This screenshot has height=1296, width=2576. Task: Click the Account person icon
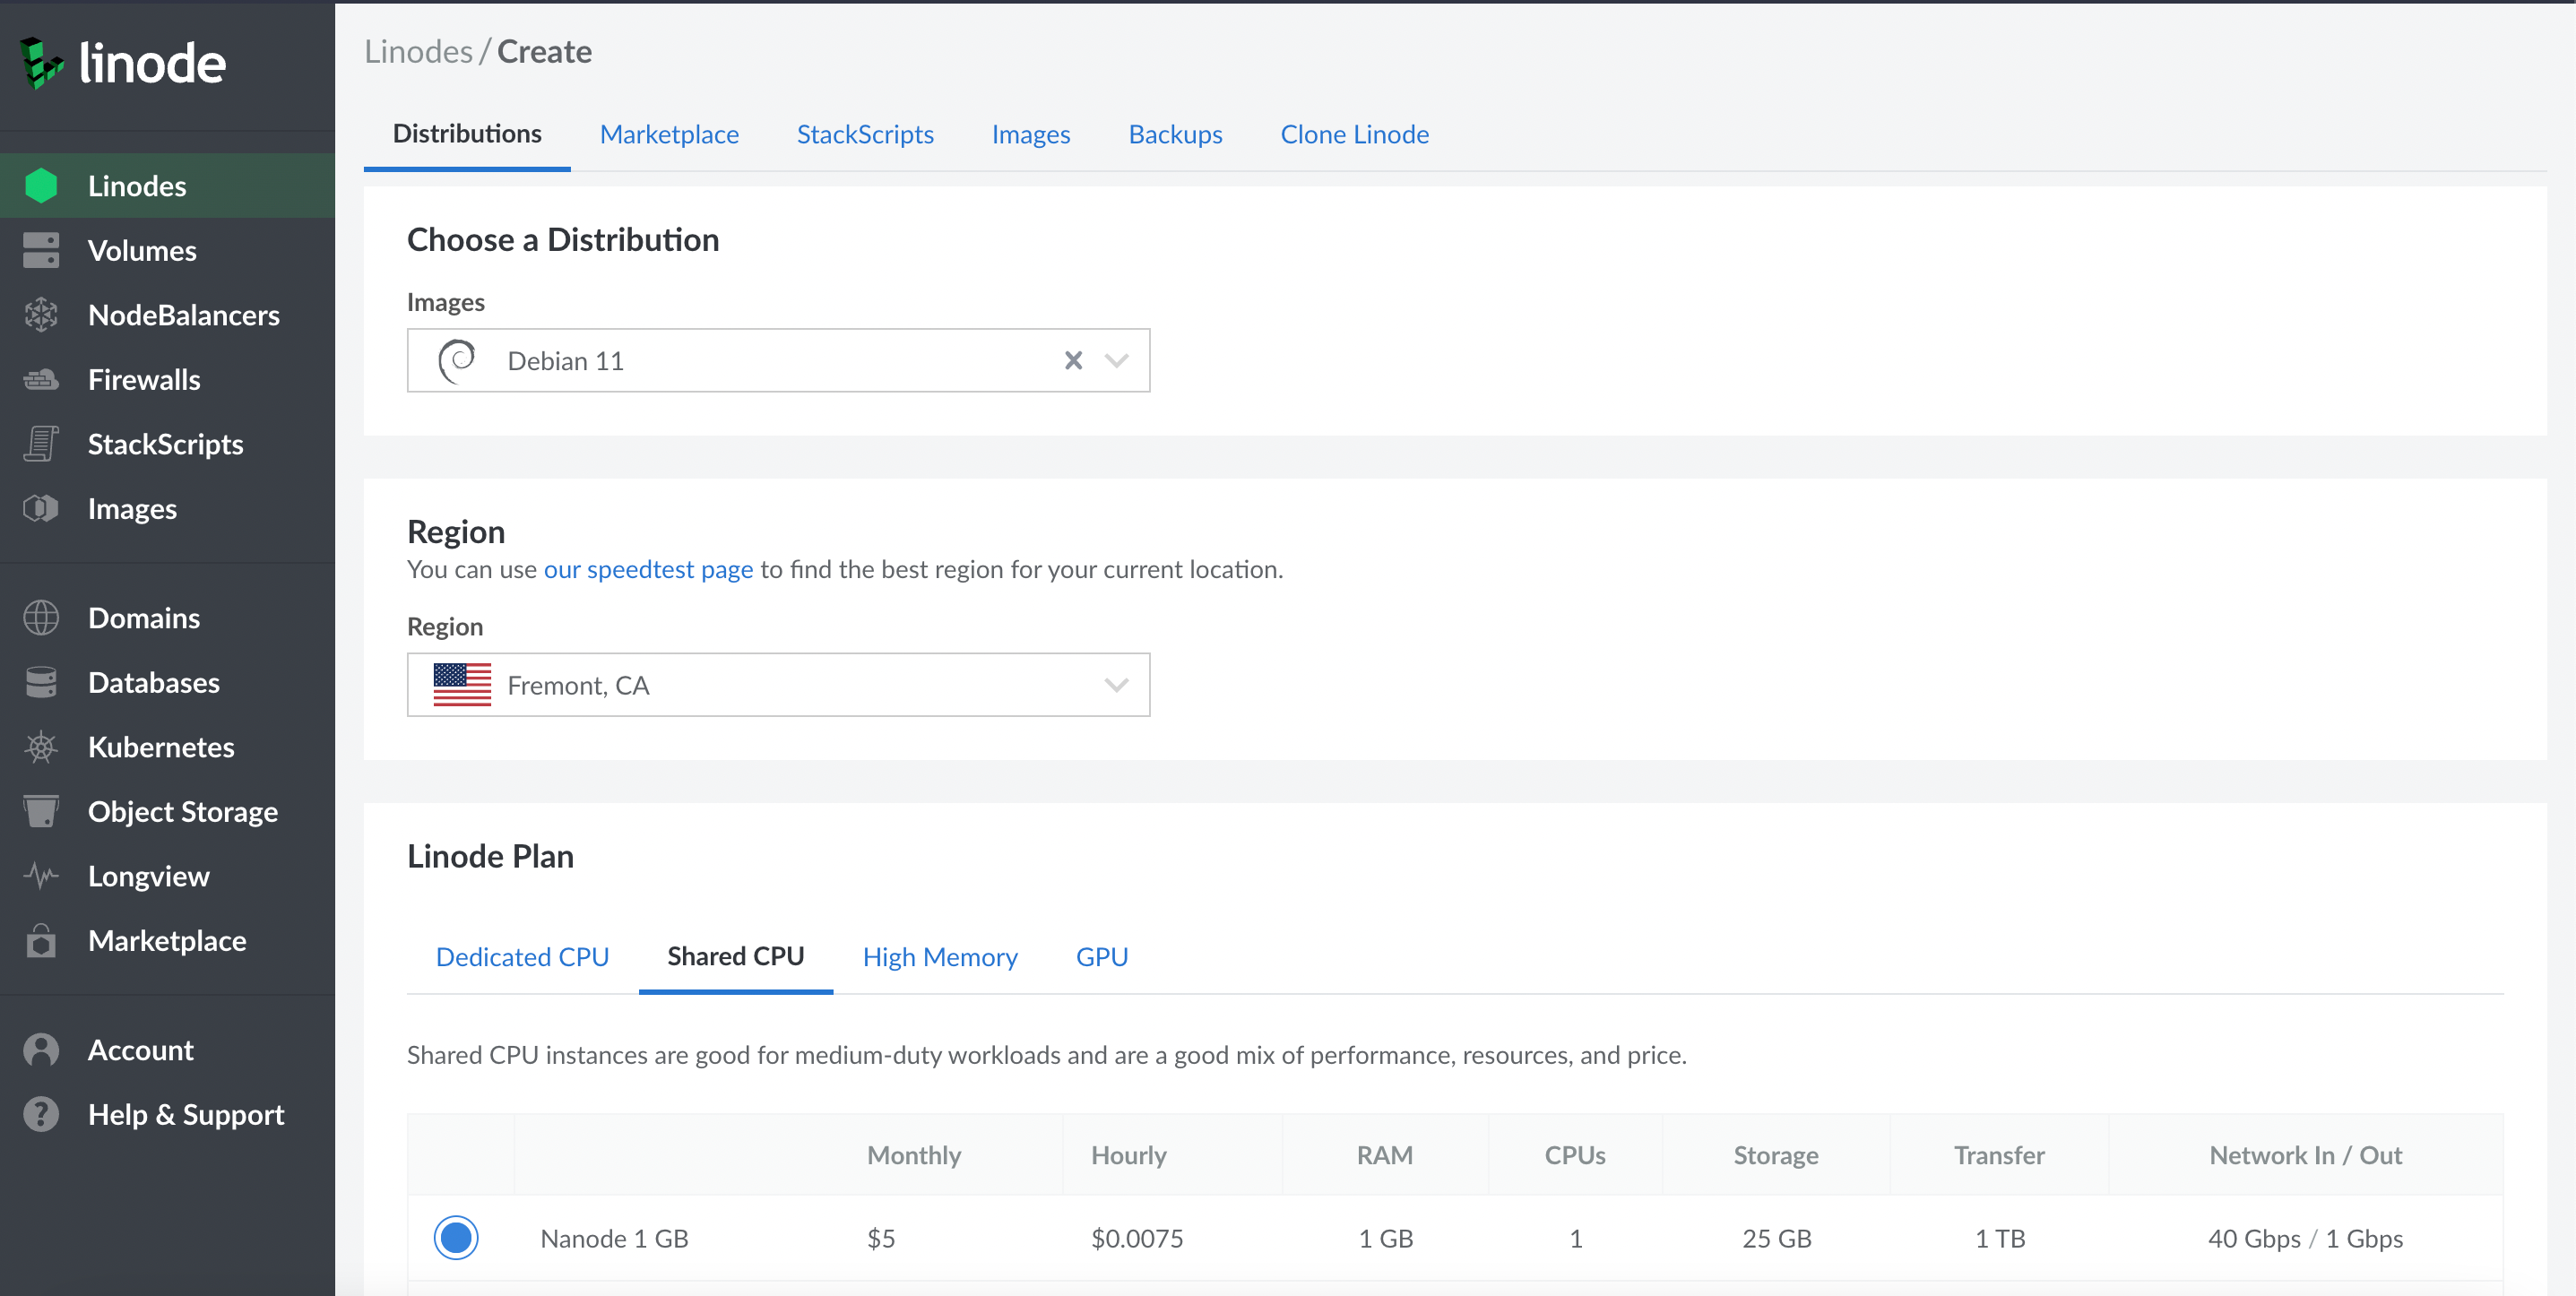pyautogui.click(x=41, y=1050)
